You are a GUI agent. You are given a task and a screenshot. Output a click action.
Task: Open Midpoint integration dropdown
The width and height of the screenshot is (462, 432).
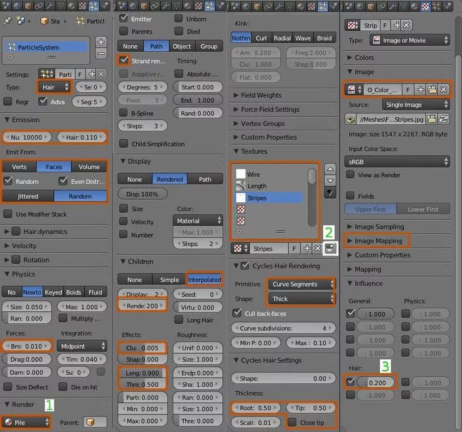point(82,346)
